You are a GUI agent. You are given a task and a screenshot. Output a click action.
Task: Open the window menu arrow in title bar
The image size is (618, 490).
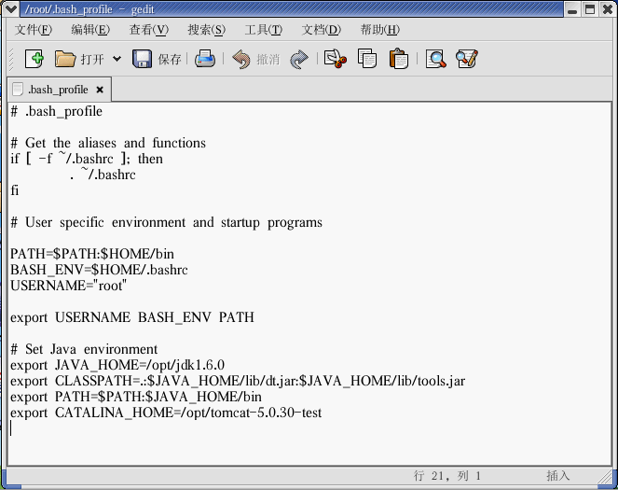(x=11, y=8)
